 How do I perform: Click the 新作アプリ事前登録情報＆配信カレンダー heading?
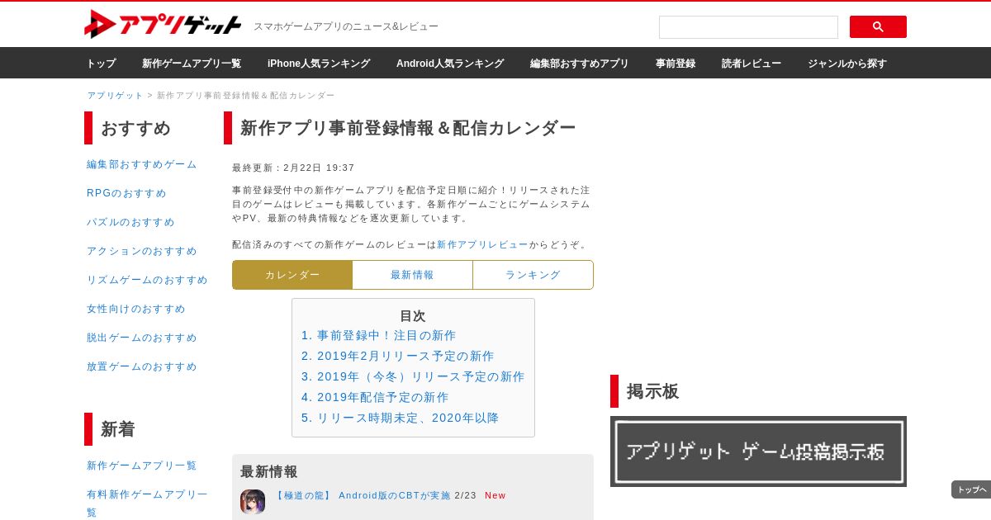tap(408, 128)
